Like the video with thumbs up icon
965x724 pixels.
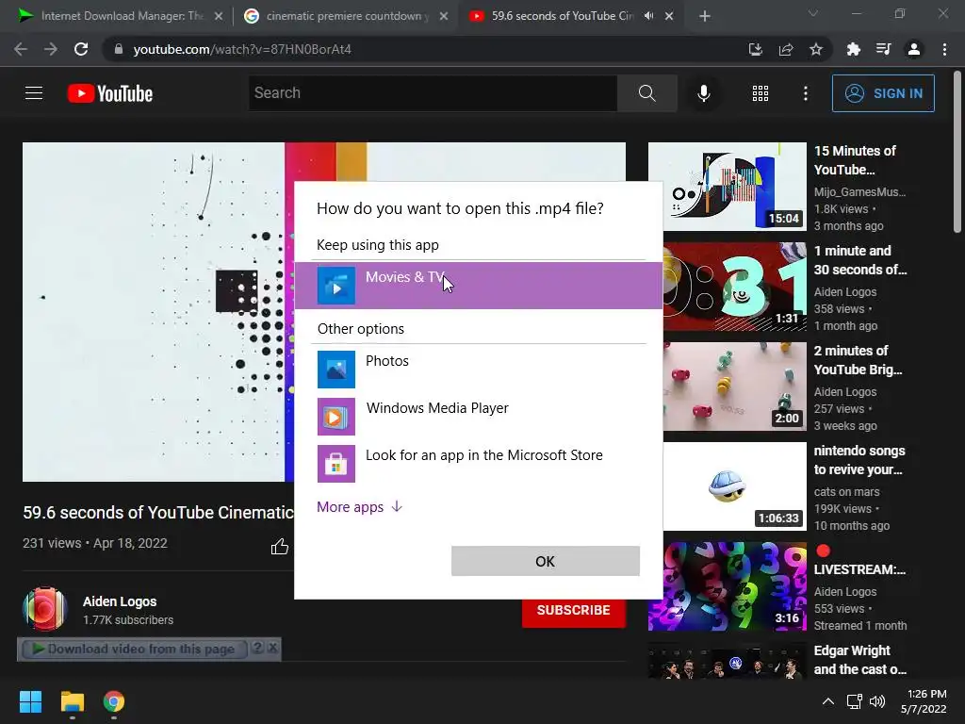tap(279, 546)
